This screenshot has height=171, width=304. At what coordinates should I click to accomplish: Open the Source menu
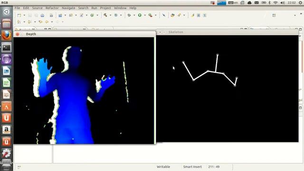point(37,8)
